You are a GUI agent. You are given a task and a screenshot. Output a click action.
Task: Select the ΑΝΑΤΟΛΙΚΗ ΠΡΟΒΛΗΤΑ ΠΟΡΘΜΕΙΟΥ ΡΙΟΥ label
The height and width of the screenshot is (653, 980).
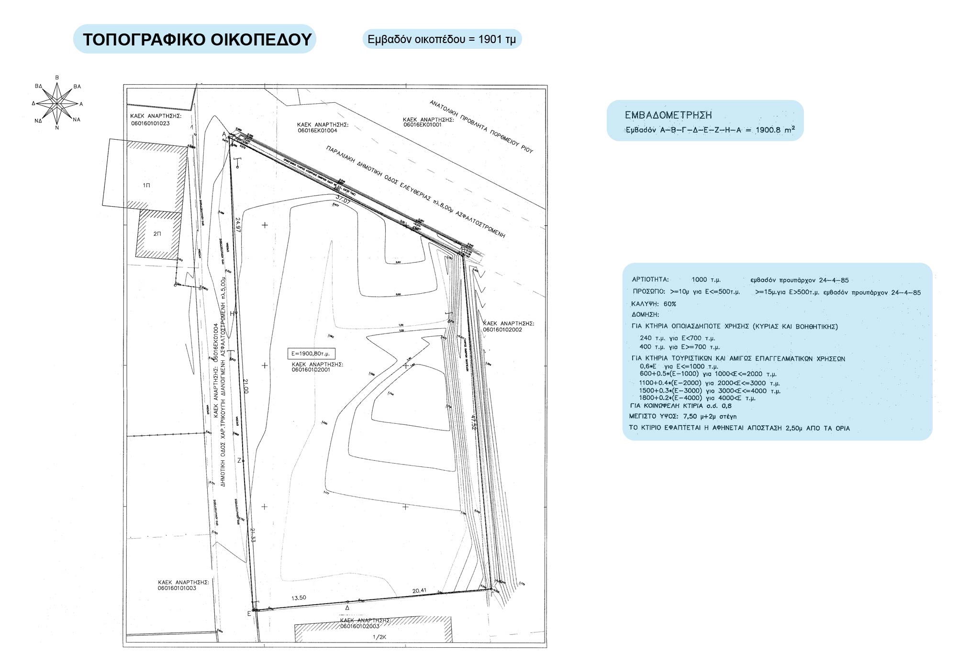click(x=481, y=127)
